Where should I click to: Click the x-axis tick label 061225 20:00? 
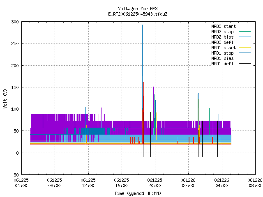(x=155, y=183)
